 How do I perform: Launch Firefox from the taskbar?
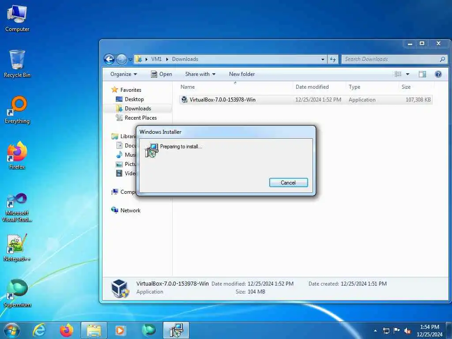[x=66, y=330]
